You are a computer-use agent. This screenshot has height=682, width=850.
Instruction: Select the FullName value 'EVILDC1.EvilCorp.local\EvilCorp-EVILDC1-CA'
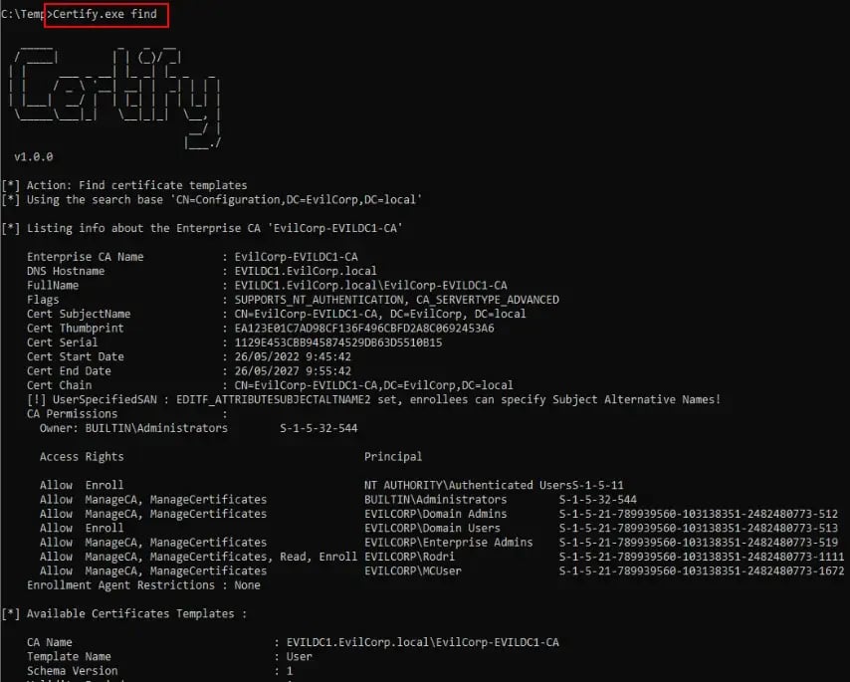[x=371, y=286]
